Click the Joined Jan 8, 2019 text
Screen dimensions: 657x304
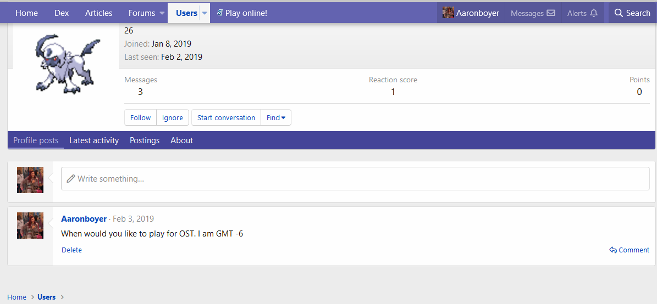158,43
